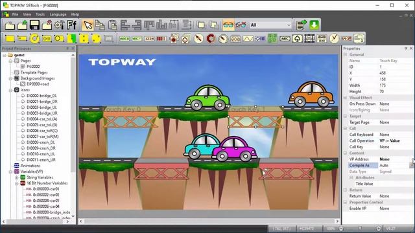
Task: Click the new project folder icon
Action: (x=10, y=25)
